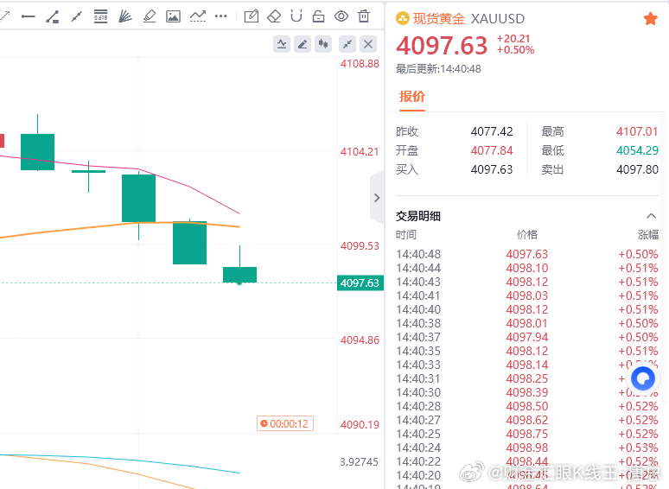Click the 卖出 price 4097.80
The image size is (669, 489).
[637, 169]
